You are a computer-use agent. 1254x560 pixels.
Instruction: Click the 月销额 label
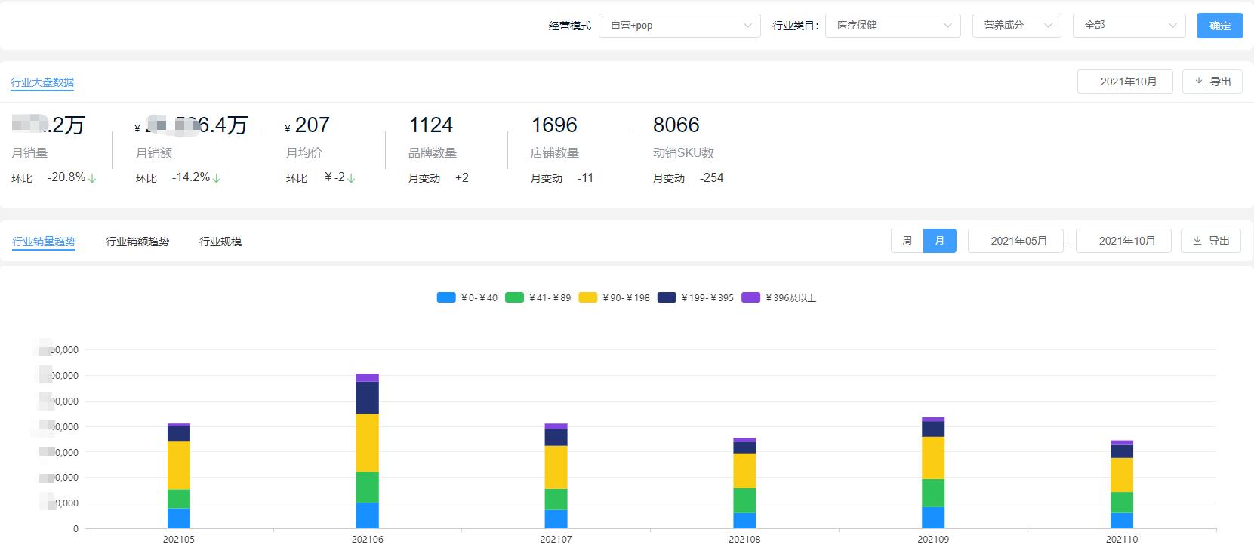154,153
